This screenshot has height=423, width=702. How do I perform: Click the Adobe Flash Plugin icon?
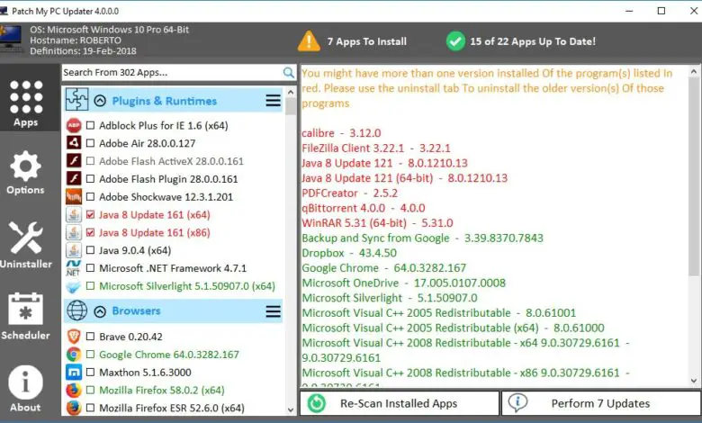74,178
